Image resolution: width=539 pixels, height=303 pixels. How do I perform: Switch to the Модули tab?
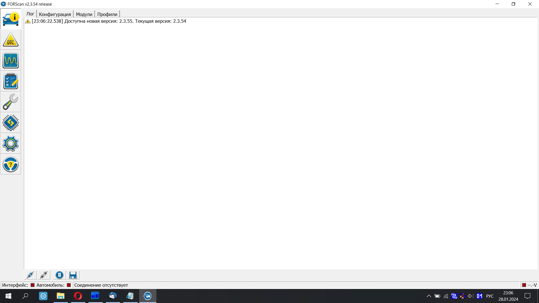84,14
